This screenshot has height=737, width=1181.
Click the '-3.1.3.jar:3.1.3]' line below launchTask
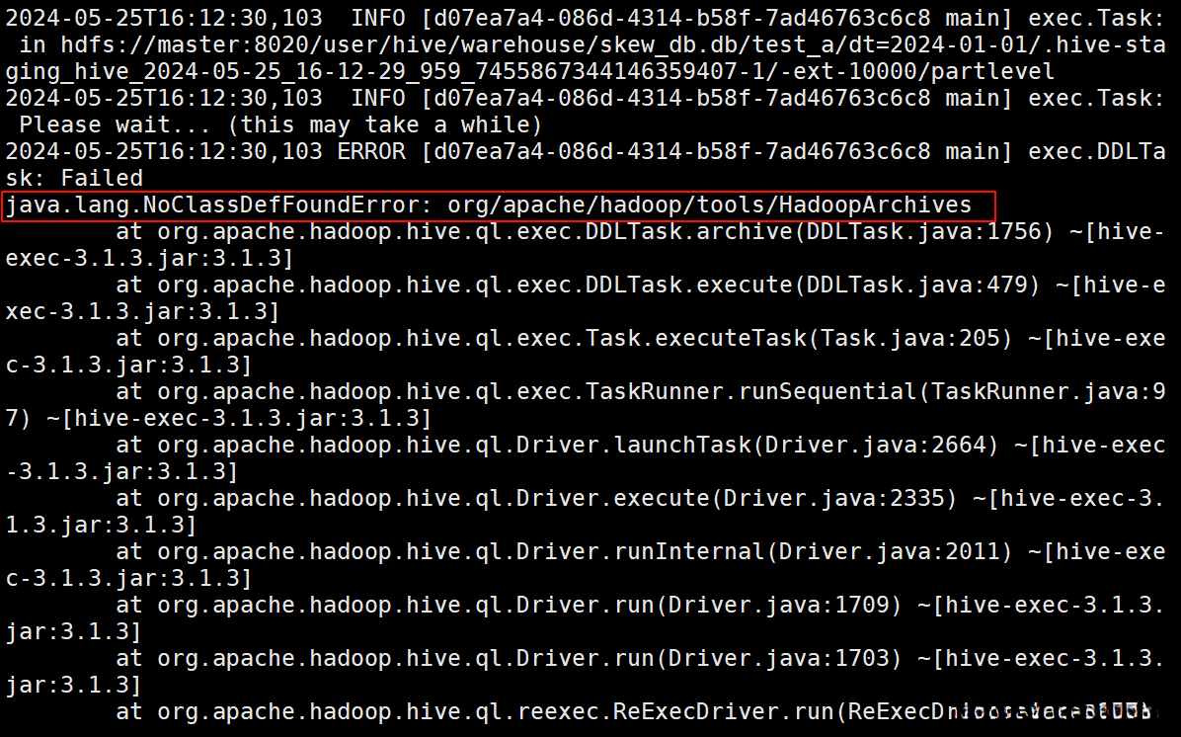[122, 472]
